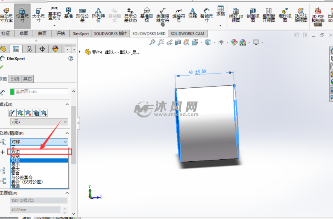This screenshot has height=219, width=333.
Task: Open the 引线 tab in PropertyManager
Action: click(x=15, y=79)
